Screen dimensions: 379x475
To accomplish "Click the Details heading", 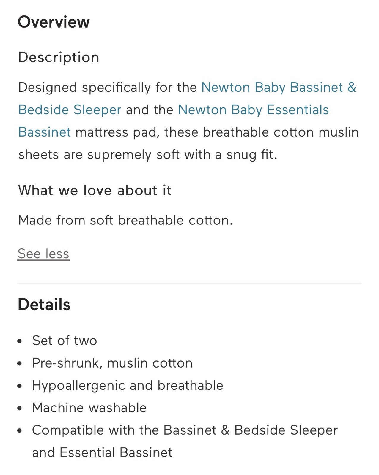I will 44,305.
